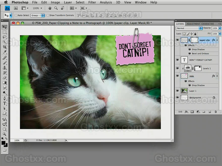
Task: Select the Eraser tool
Action: [x=5, y=78]
